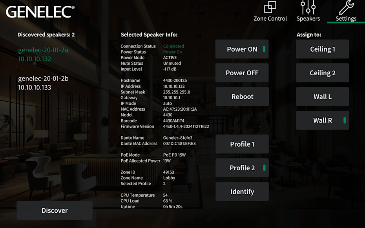Click the hostname value 4430-20012a
The image size is (365, 228).
pyautogui.click(x=175, y=80)
